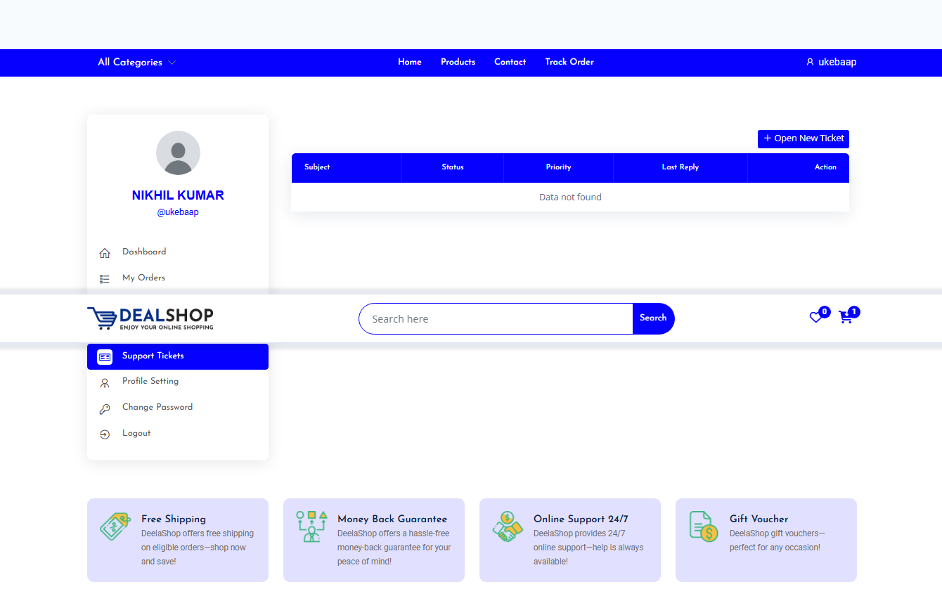942x615 pixels.
Task: Click the Support Tickets icon in sidebar
Action: click(x=105, y=356)
